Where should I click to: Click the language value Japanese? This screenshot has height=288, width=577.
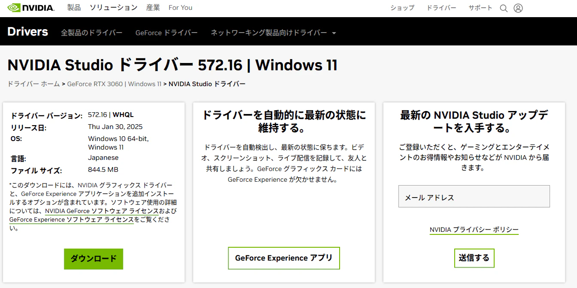[103, 158]
